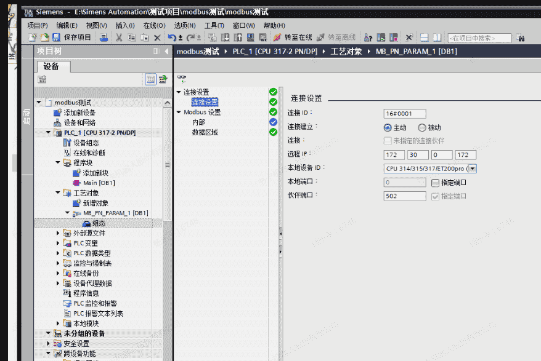
Task: Click 数据区域 in the Modbus settings
Action: tap(205, 132)
